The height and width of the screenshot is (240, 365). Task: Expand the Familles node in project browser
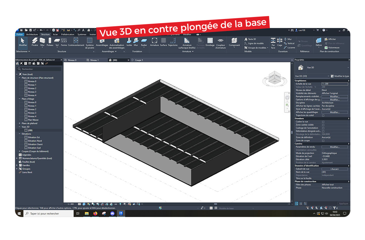click(x=17, y=165)
